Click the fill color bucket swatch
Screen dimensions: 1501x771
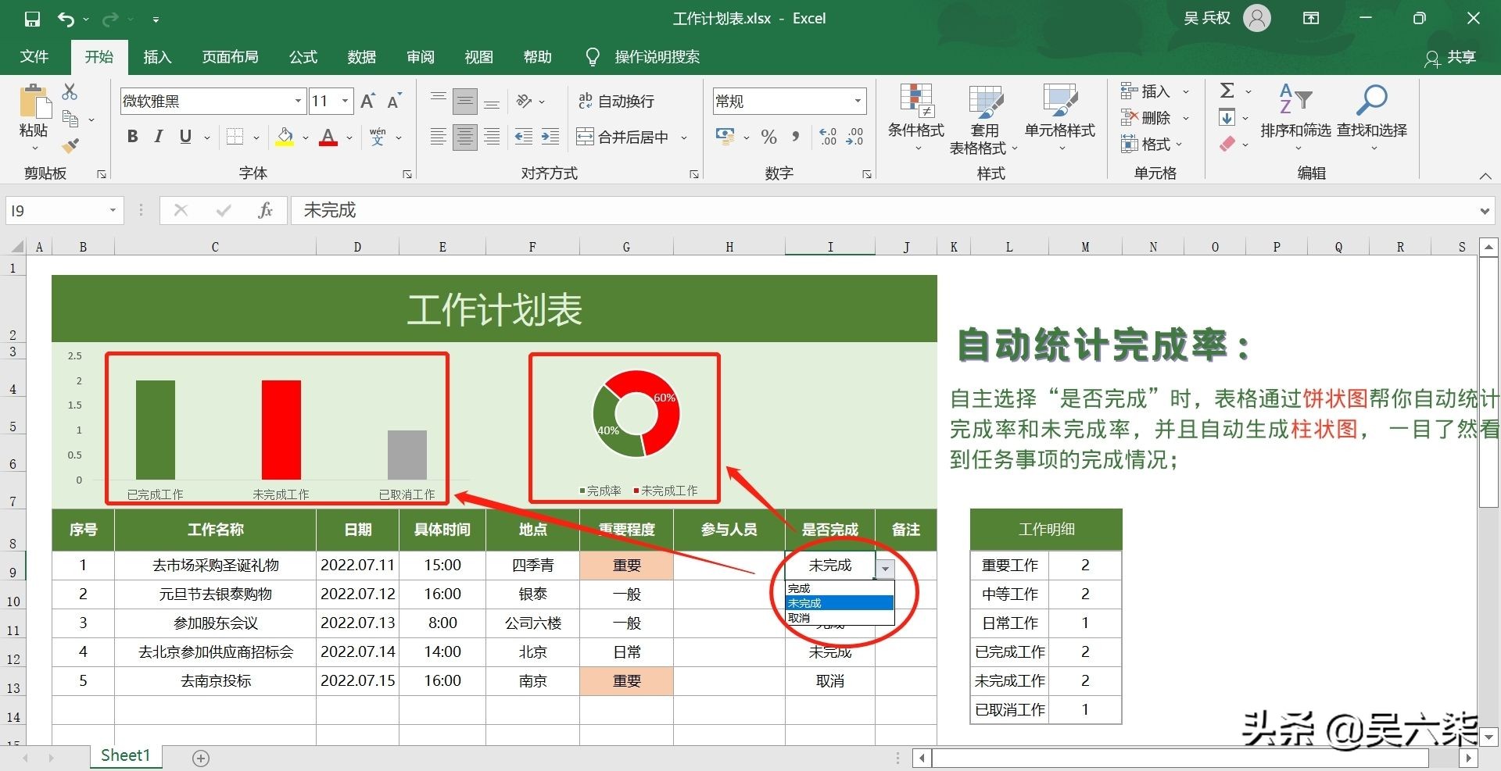[285, 137]
